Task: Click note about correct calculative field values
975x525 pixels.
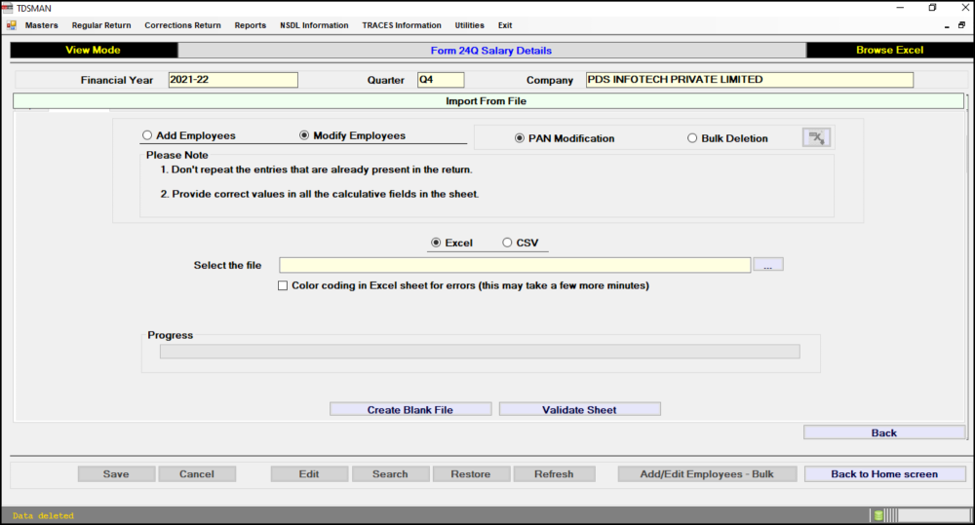Action: (320, 194)
